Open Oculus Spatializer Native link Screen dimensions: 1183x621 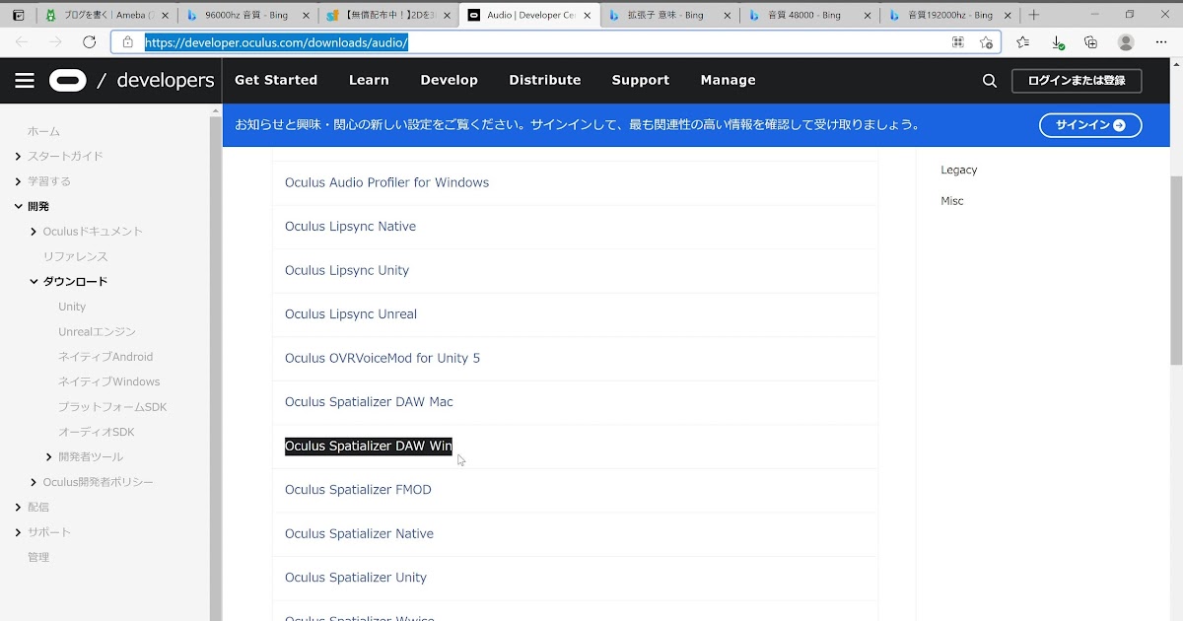(x=359, y=533)
